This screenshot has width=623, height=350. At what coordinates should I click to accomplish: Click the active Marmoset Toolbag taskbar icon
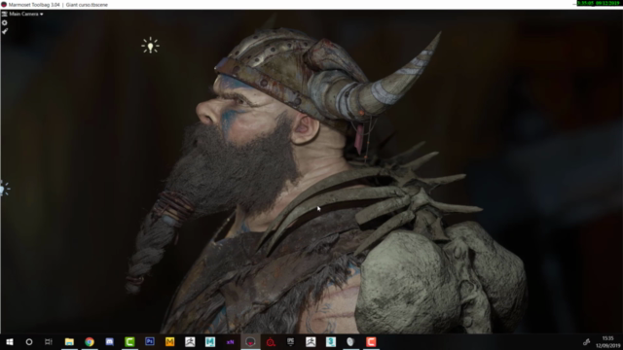click(250, 341)
